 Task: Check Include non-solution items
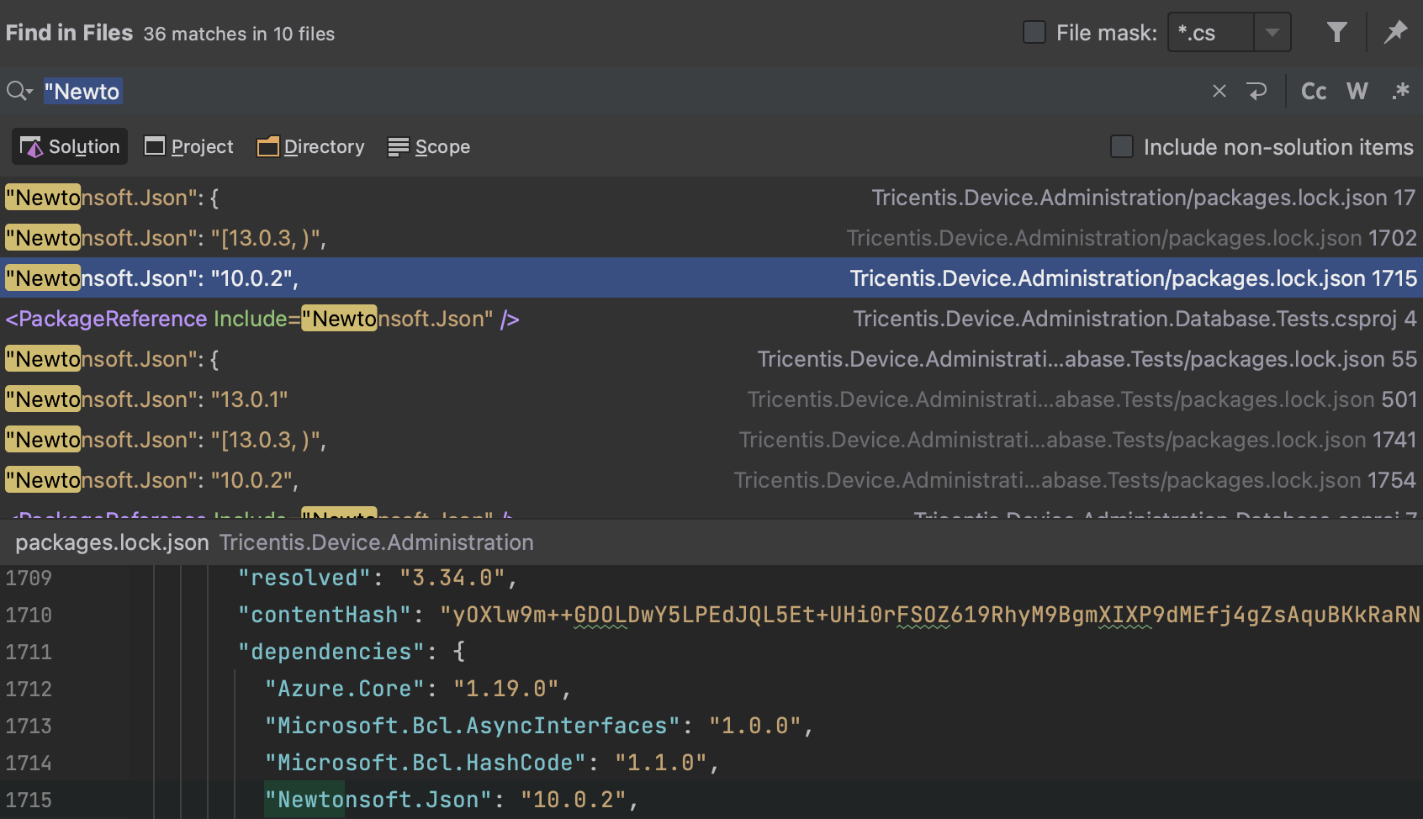click(x=1122, y=146)
